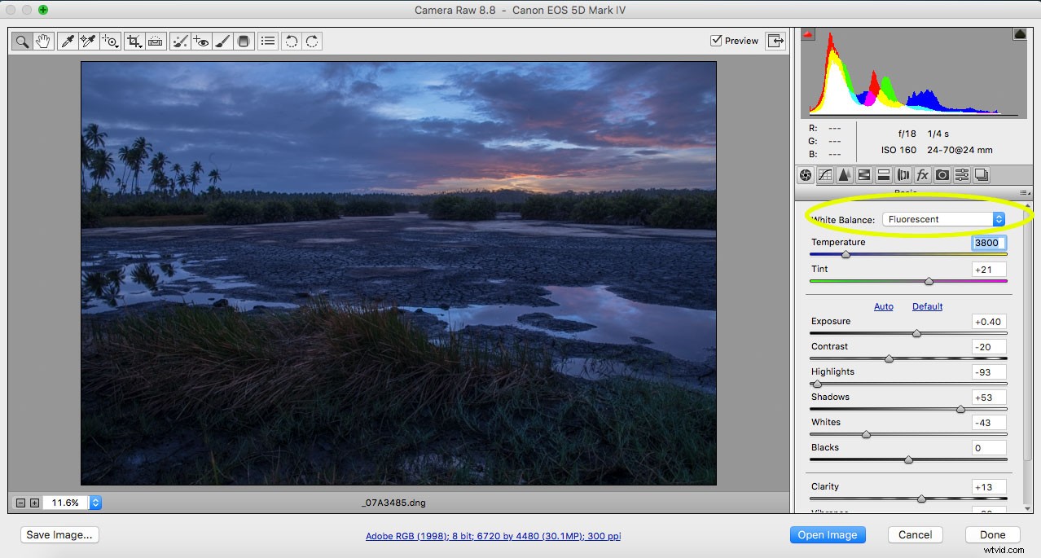Screen dimensions: 1041x558
Task: Open the White Balance dropdown set to Fluorescent
Action: tap(942, 218)
